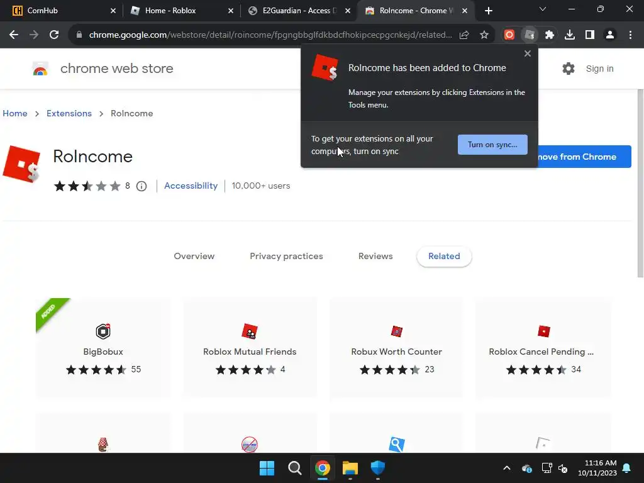Open Windows Security shield in taskbar
644x483 pixels.
pos(378,468)
